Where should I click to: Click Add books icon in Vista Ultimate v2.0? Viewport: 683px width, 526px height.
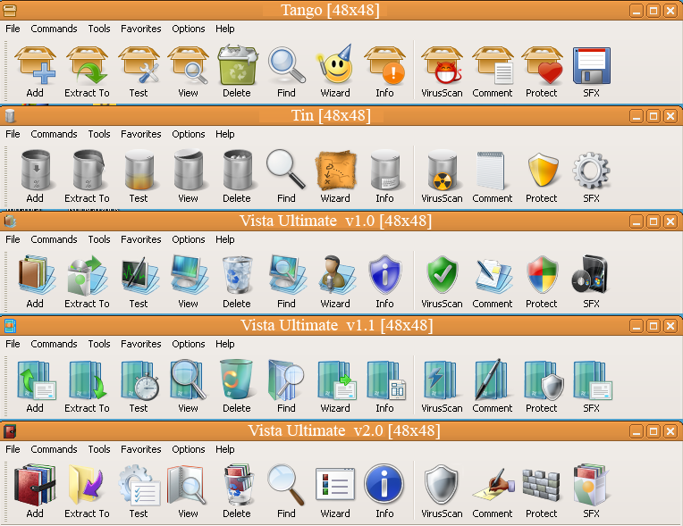[x=35, y=485]
